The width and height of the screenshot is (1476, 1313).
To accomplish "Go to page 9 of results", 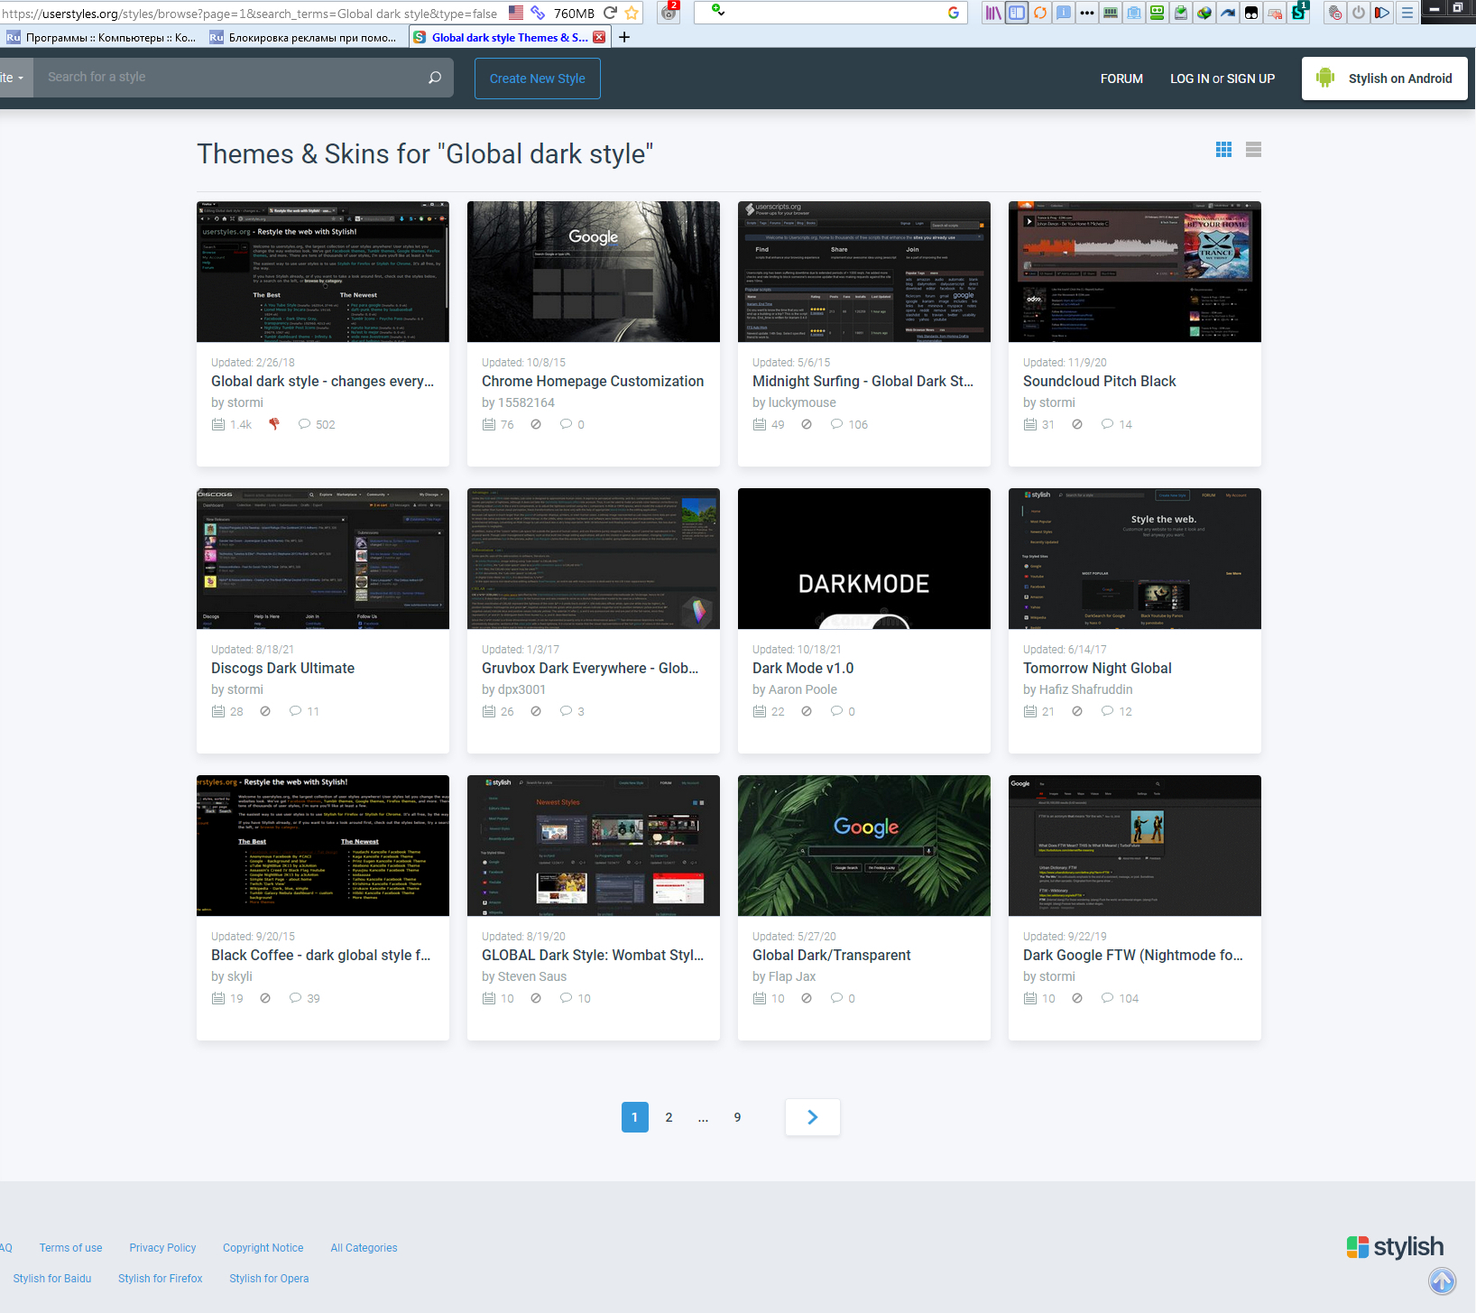I will coord(737,1117).
